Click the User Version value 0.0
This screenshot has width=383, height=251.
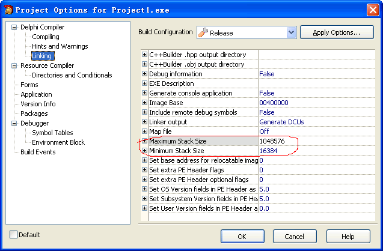(264, 208)
